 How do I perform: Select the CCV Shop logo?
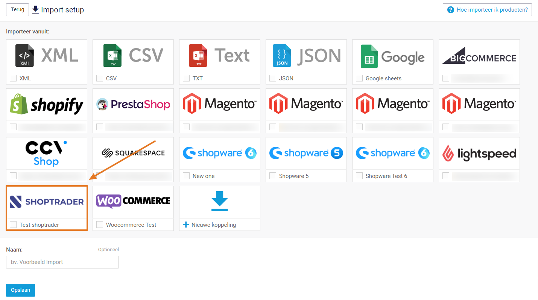(x=47, y=153)
